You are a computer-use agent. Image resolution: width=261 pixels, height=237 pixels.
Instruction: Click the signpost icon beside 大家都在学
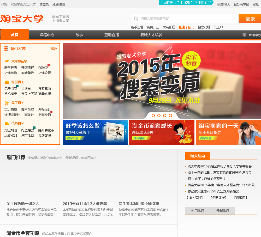[7, 61]
